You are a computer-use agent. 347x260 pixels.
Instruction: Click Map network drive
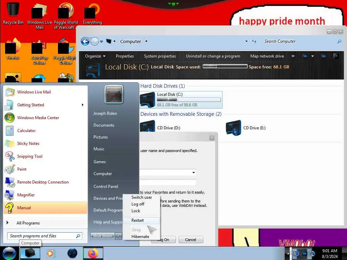267,56
